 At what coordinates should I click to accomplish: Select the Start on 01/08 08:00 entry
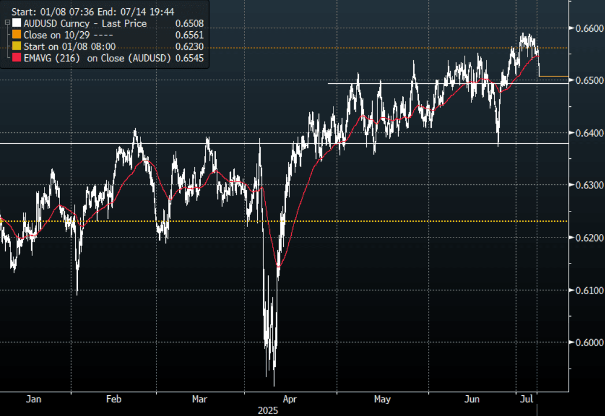(x=69, y=47)
